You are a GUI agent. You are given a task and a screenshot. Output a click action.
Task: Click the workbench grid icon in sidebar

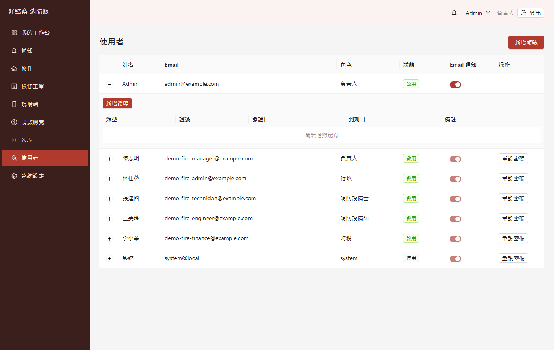coord(14,33)
